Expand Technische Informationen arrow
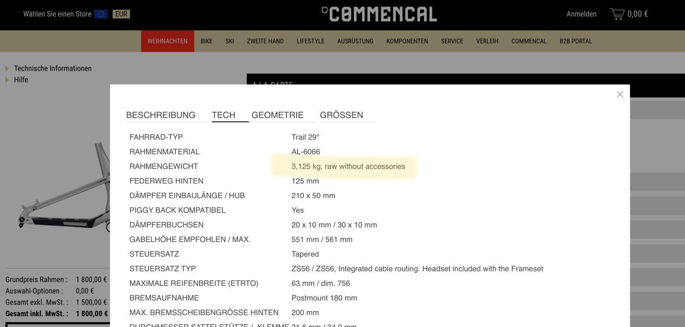 (x=7, y=68)
